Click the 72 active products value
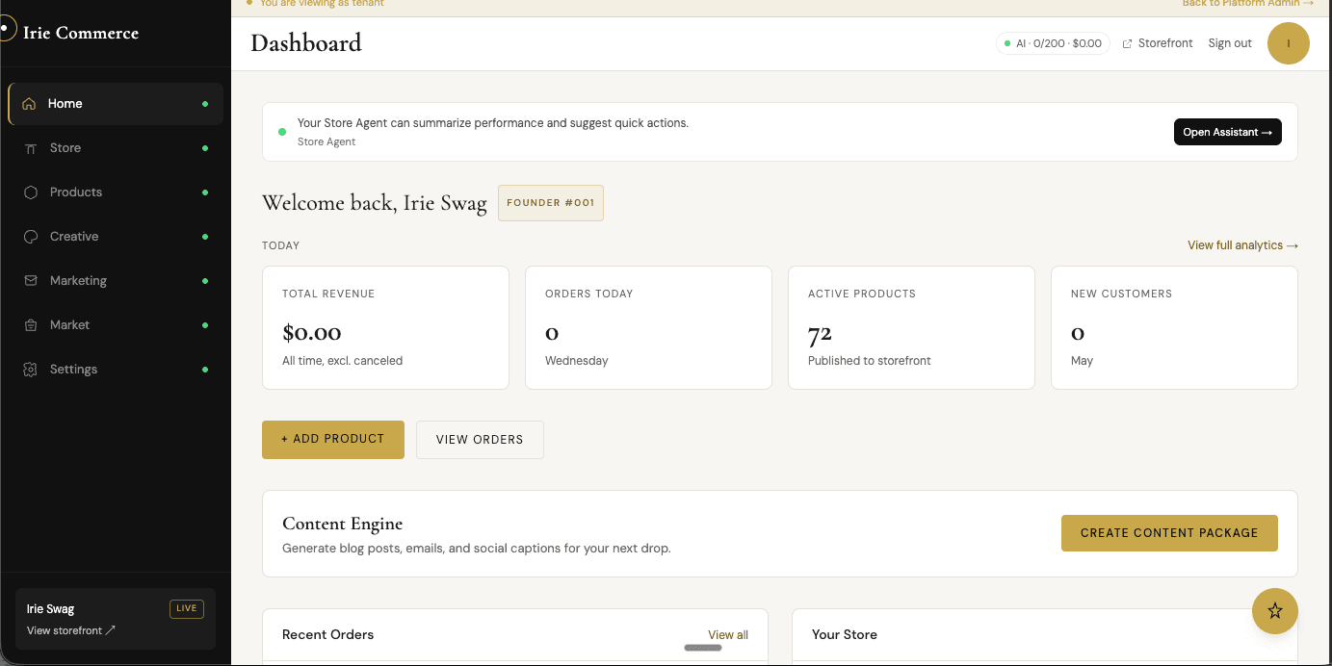The height and width of the screenshot is (666, 1332). pos(820,333)
